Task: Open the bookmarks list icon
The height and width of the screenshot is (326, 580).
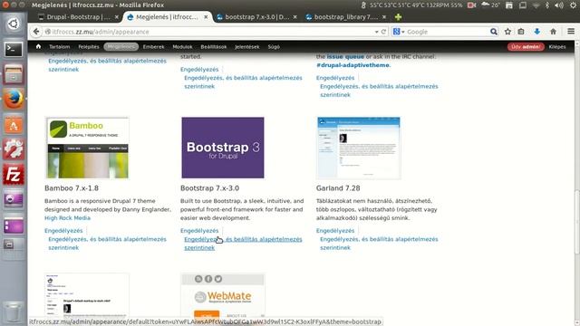Action: (521, 32)
